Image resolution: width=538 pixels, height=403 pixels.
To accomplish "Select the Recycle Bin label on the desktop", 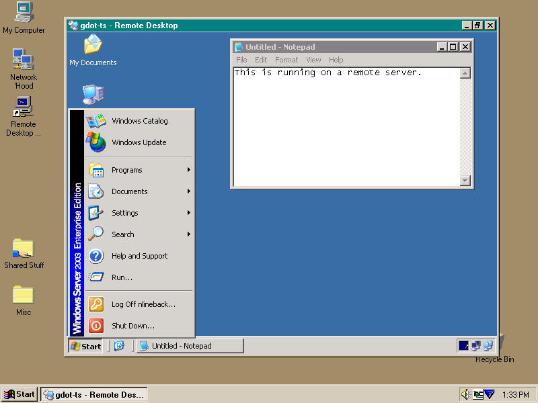I will point(495,359).
